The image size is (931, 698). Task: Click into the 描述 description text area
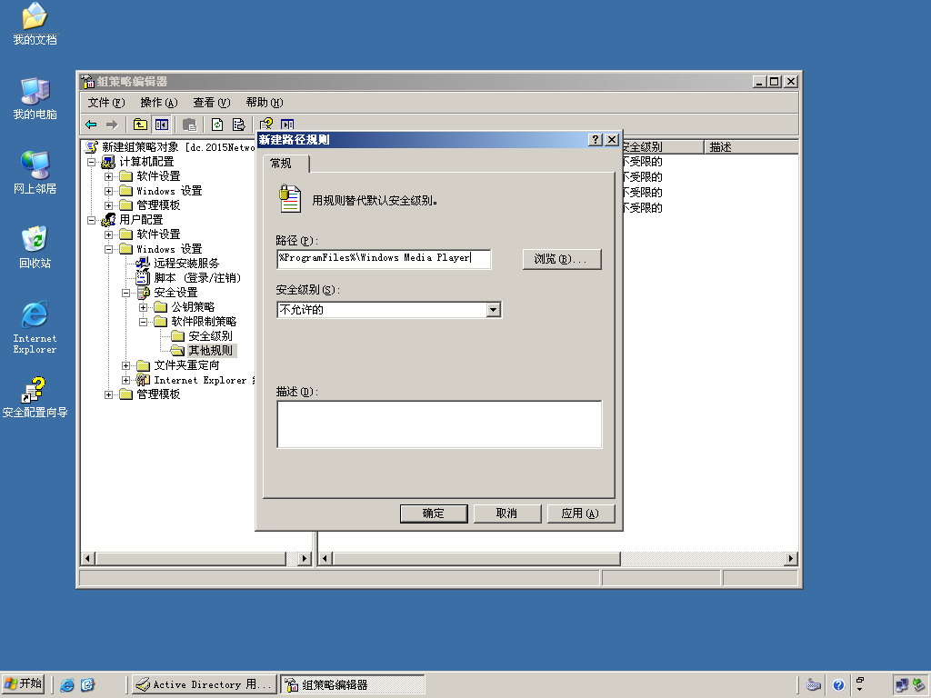tap(439, 424)
